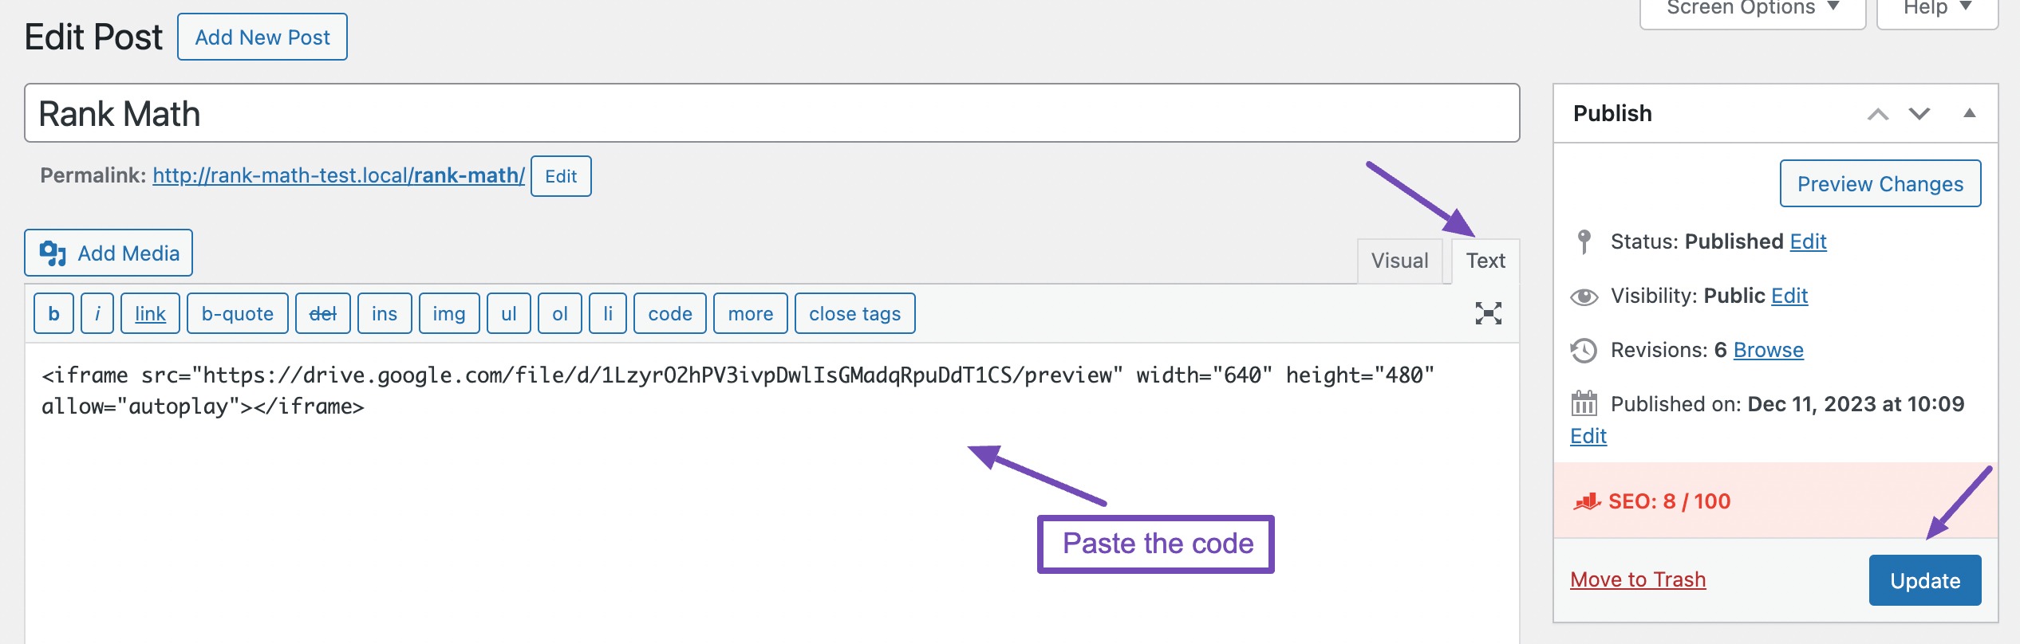Click the published-on calendar icon
Image resolution: width=2020 pixels, height=644 pixels.
[x=1584, y=404]
